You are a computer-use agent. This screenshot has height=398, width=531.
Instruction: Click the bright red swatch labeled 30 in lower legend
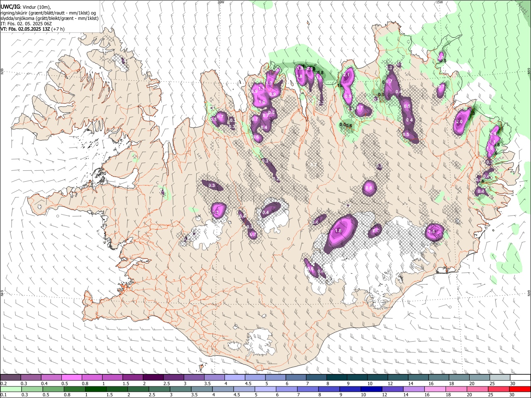520,389
